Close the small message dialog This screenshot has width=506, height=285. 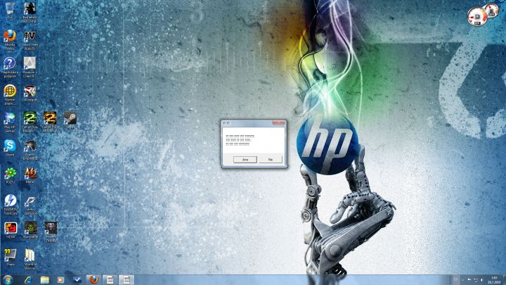pos(278,122)
